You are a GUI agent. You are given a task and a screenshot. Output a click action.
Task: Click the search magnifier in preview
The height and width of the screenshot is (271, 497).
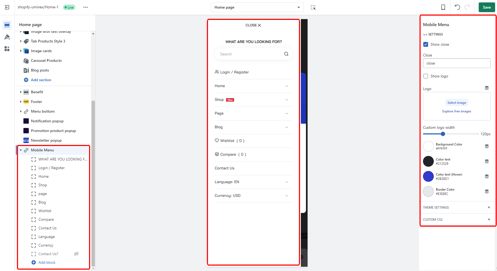[286, 54]
